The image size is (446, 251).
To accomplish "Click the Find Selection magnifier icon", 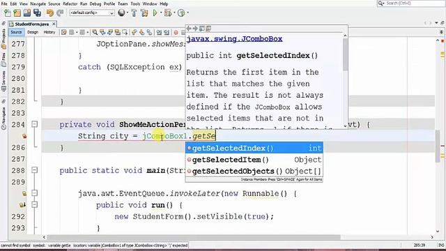I will [95, 32].
